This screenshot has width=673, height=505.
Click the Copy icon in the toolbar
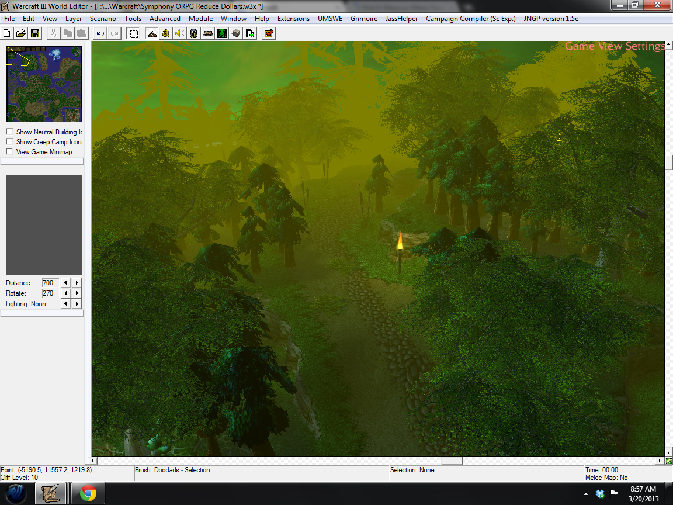click(x=67, y=33)
